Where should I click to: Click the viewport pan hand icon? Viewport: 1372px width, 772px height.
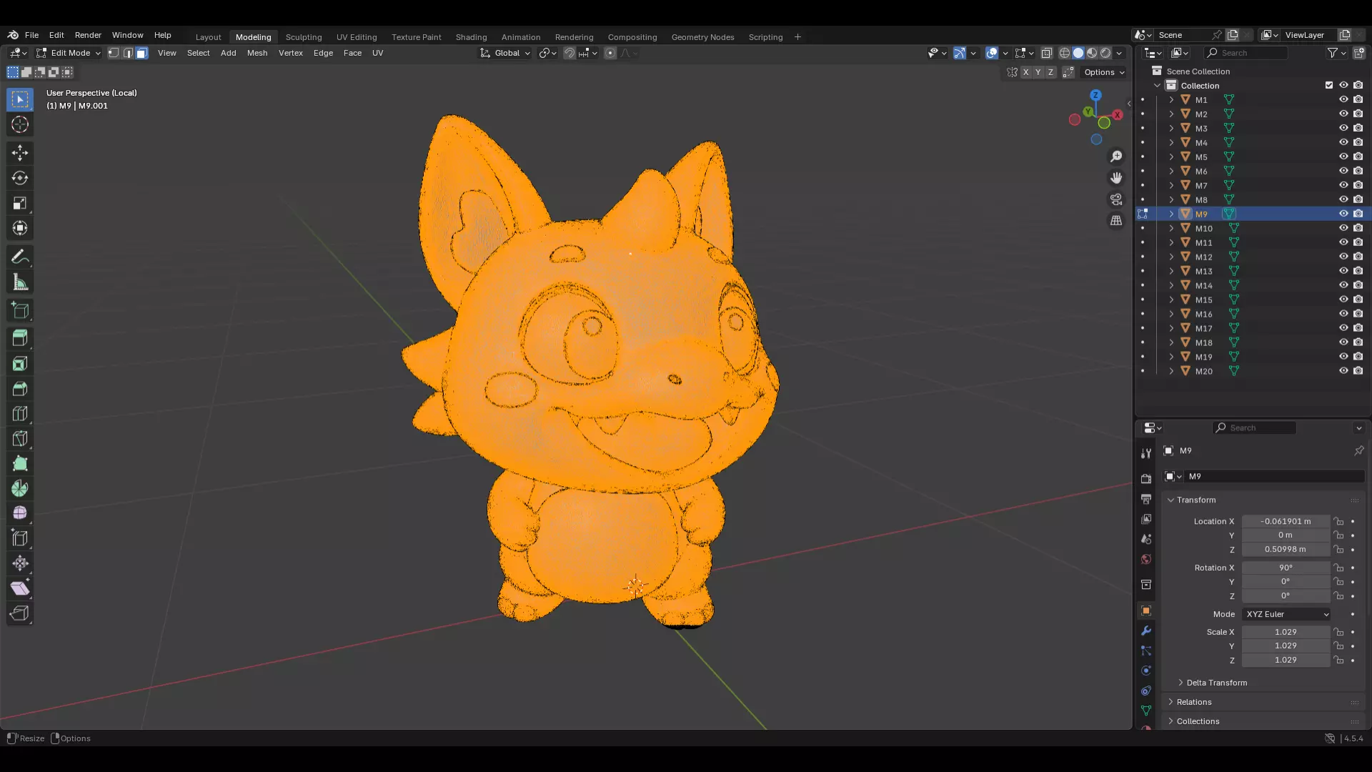click(x=1116, y=178)
